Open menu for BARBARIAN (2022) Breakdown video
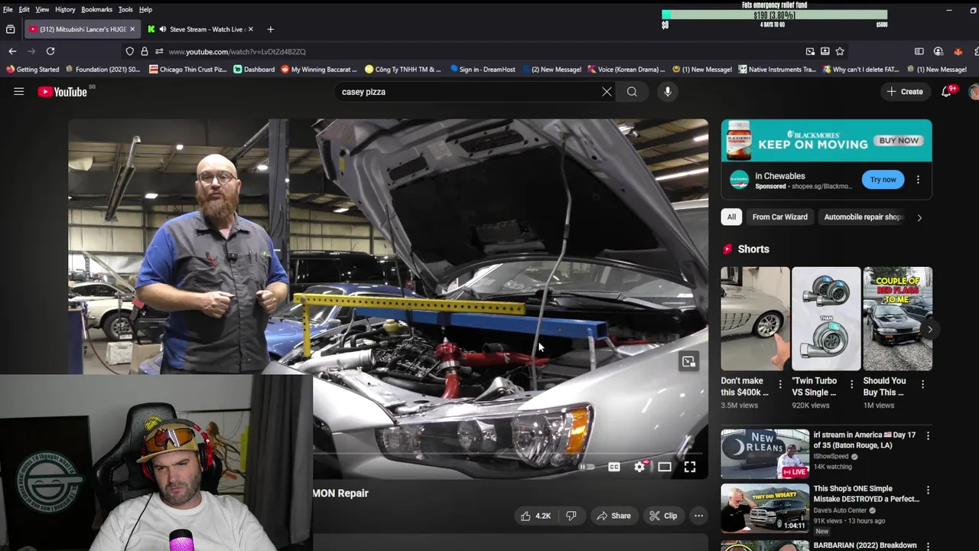 928,546
